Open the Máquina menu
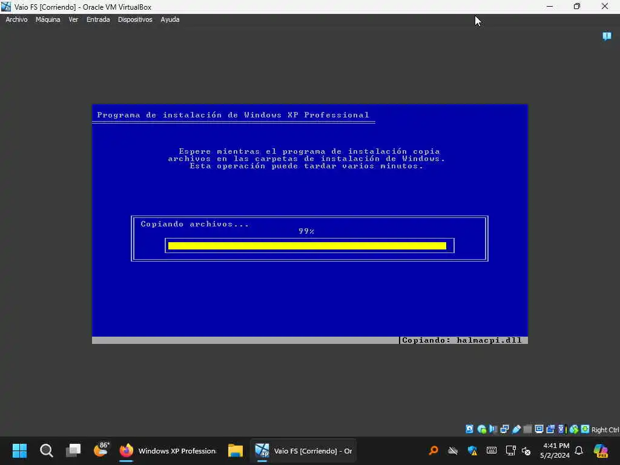 (x=48, y=19)
